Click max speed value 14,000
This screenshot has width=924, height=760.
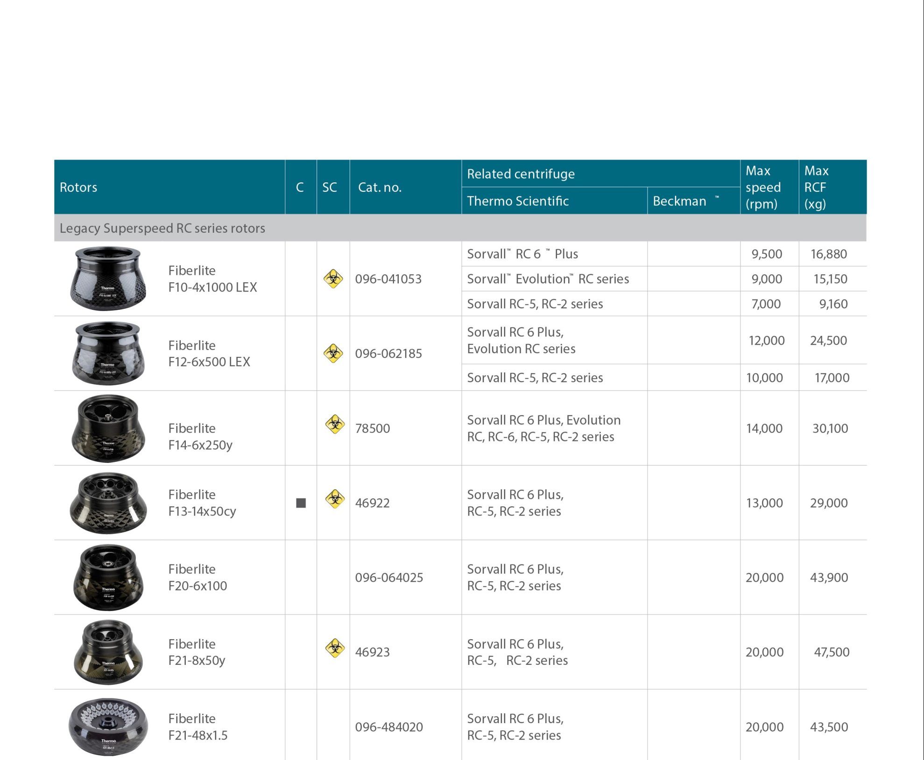(x=764, y=428)
